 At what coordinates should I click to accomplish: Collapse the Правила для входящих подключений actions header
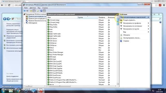tap(148, 17)
